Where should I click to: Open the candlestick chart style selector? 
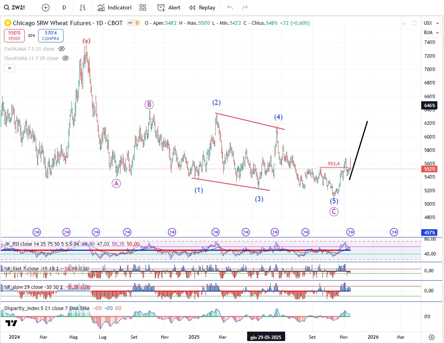[x=82, y=7]
